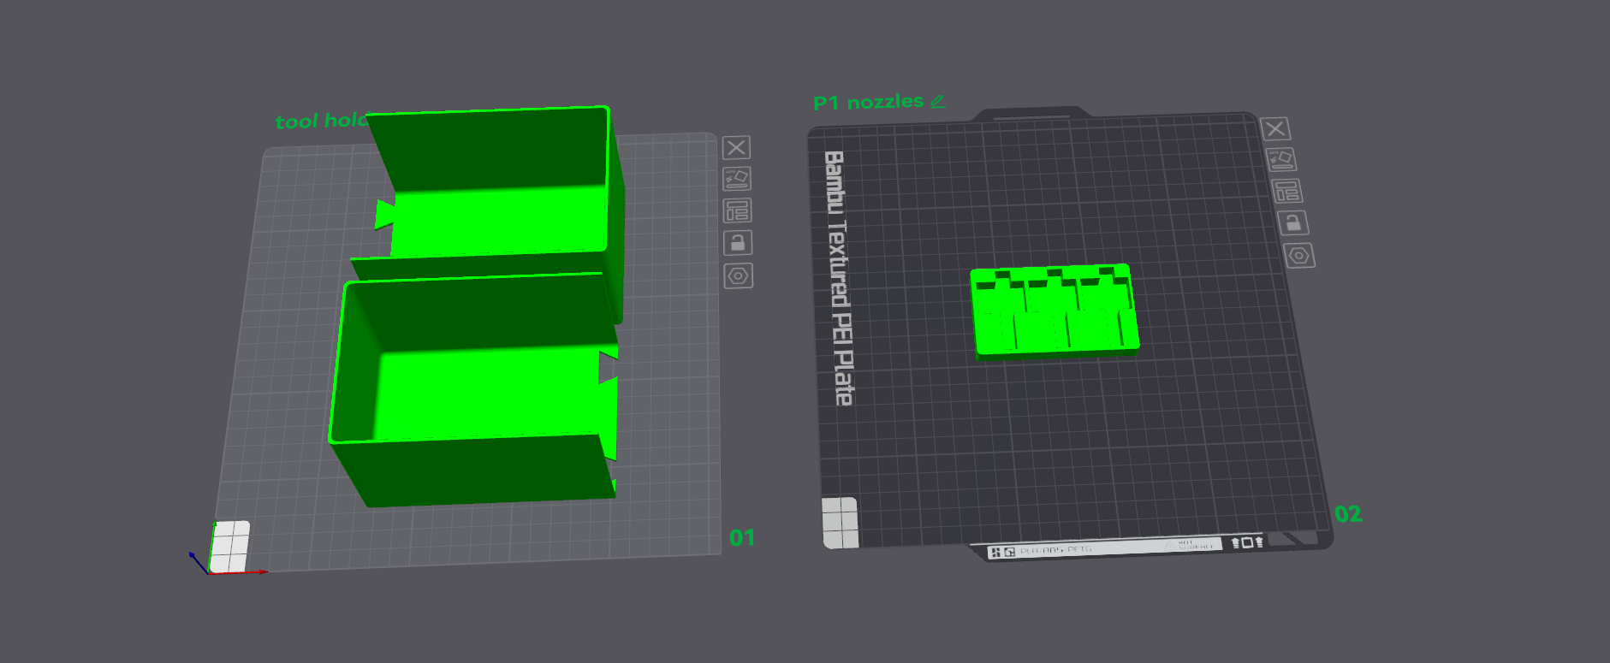
Task: Open plate 02 settings hexagon icon
Action: [1299, 255]
